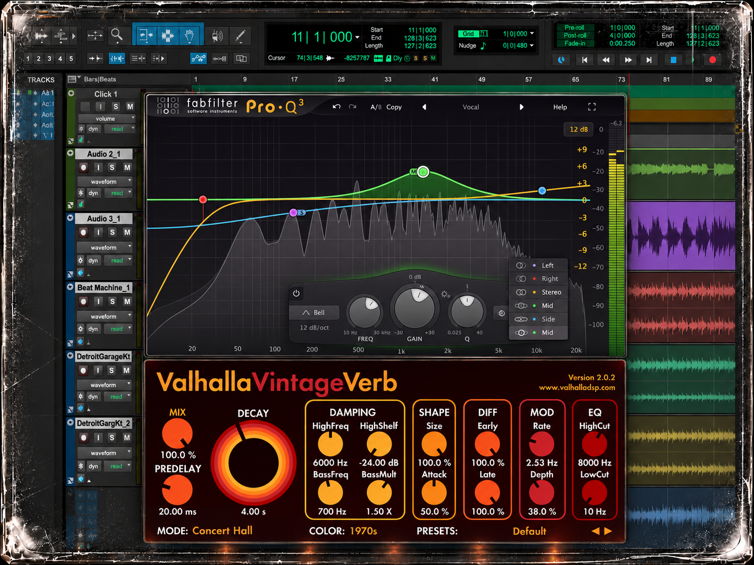Click the large DECAY knob
Screen dimensions: 754x565
[253, 463]
